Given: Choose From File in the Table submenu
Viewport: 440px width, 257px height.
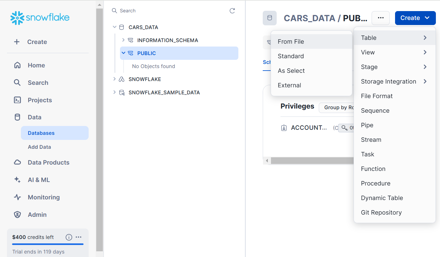Looking at the screenshot, I should tap(311, 41).
